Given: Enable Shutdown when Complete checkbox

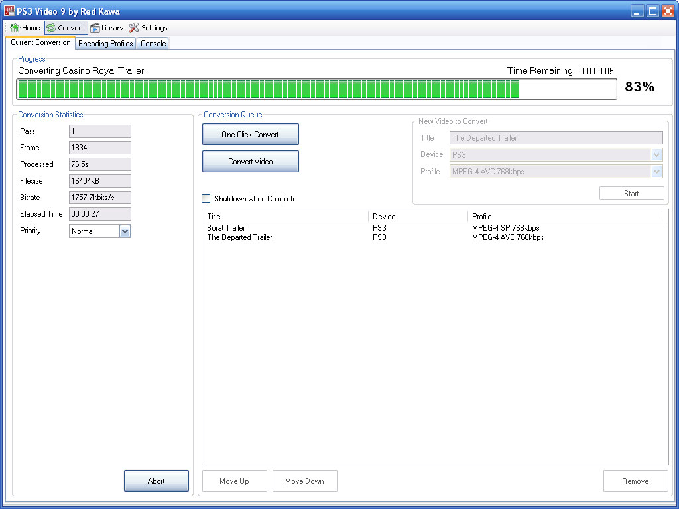Looking at the screenshot, I should [x=206, y=199].
